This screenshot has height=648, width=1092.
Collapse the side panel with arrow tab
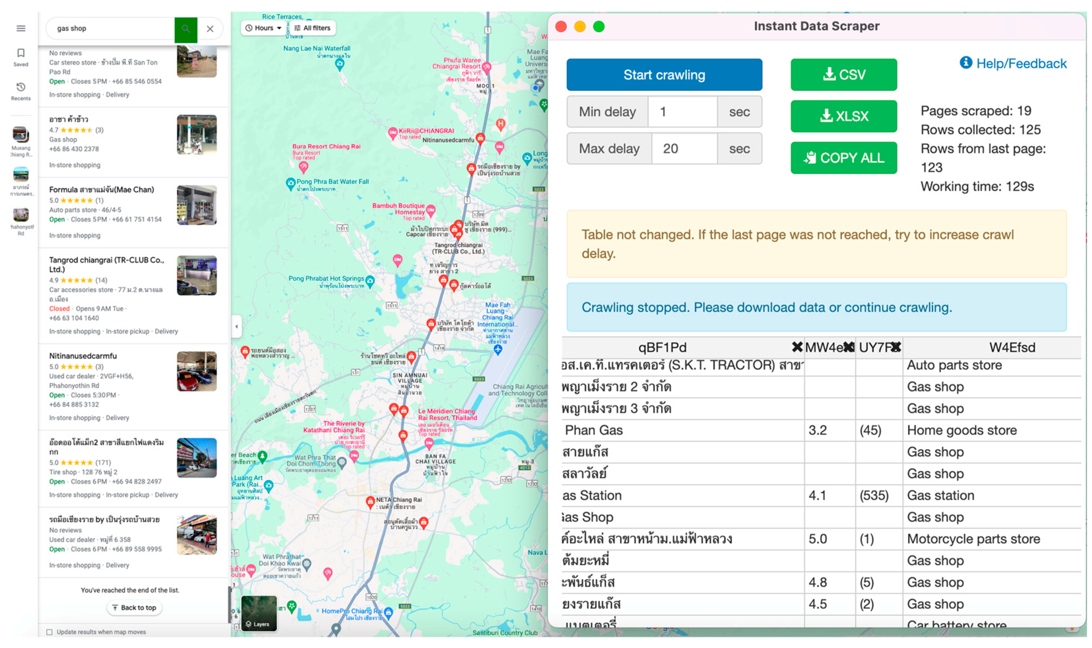[236, 326]
